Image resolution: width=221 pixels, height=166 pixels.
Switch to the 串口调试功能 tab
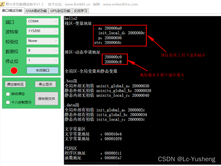coord(12,11)
